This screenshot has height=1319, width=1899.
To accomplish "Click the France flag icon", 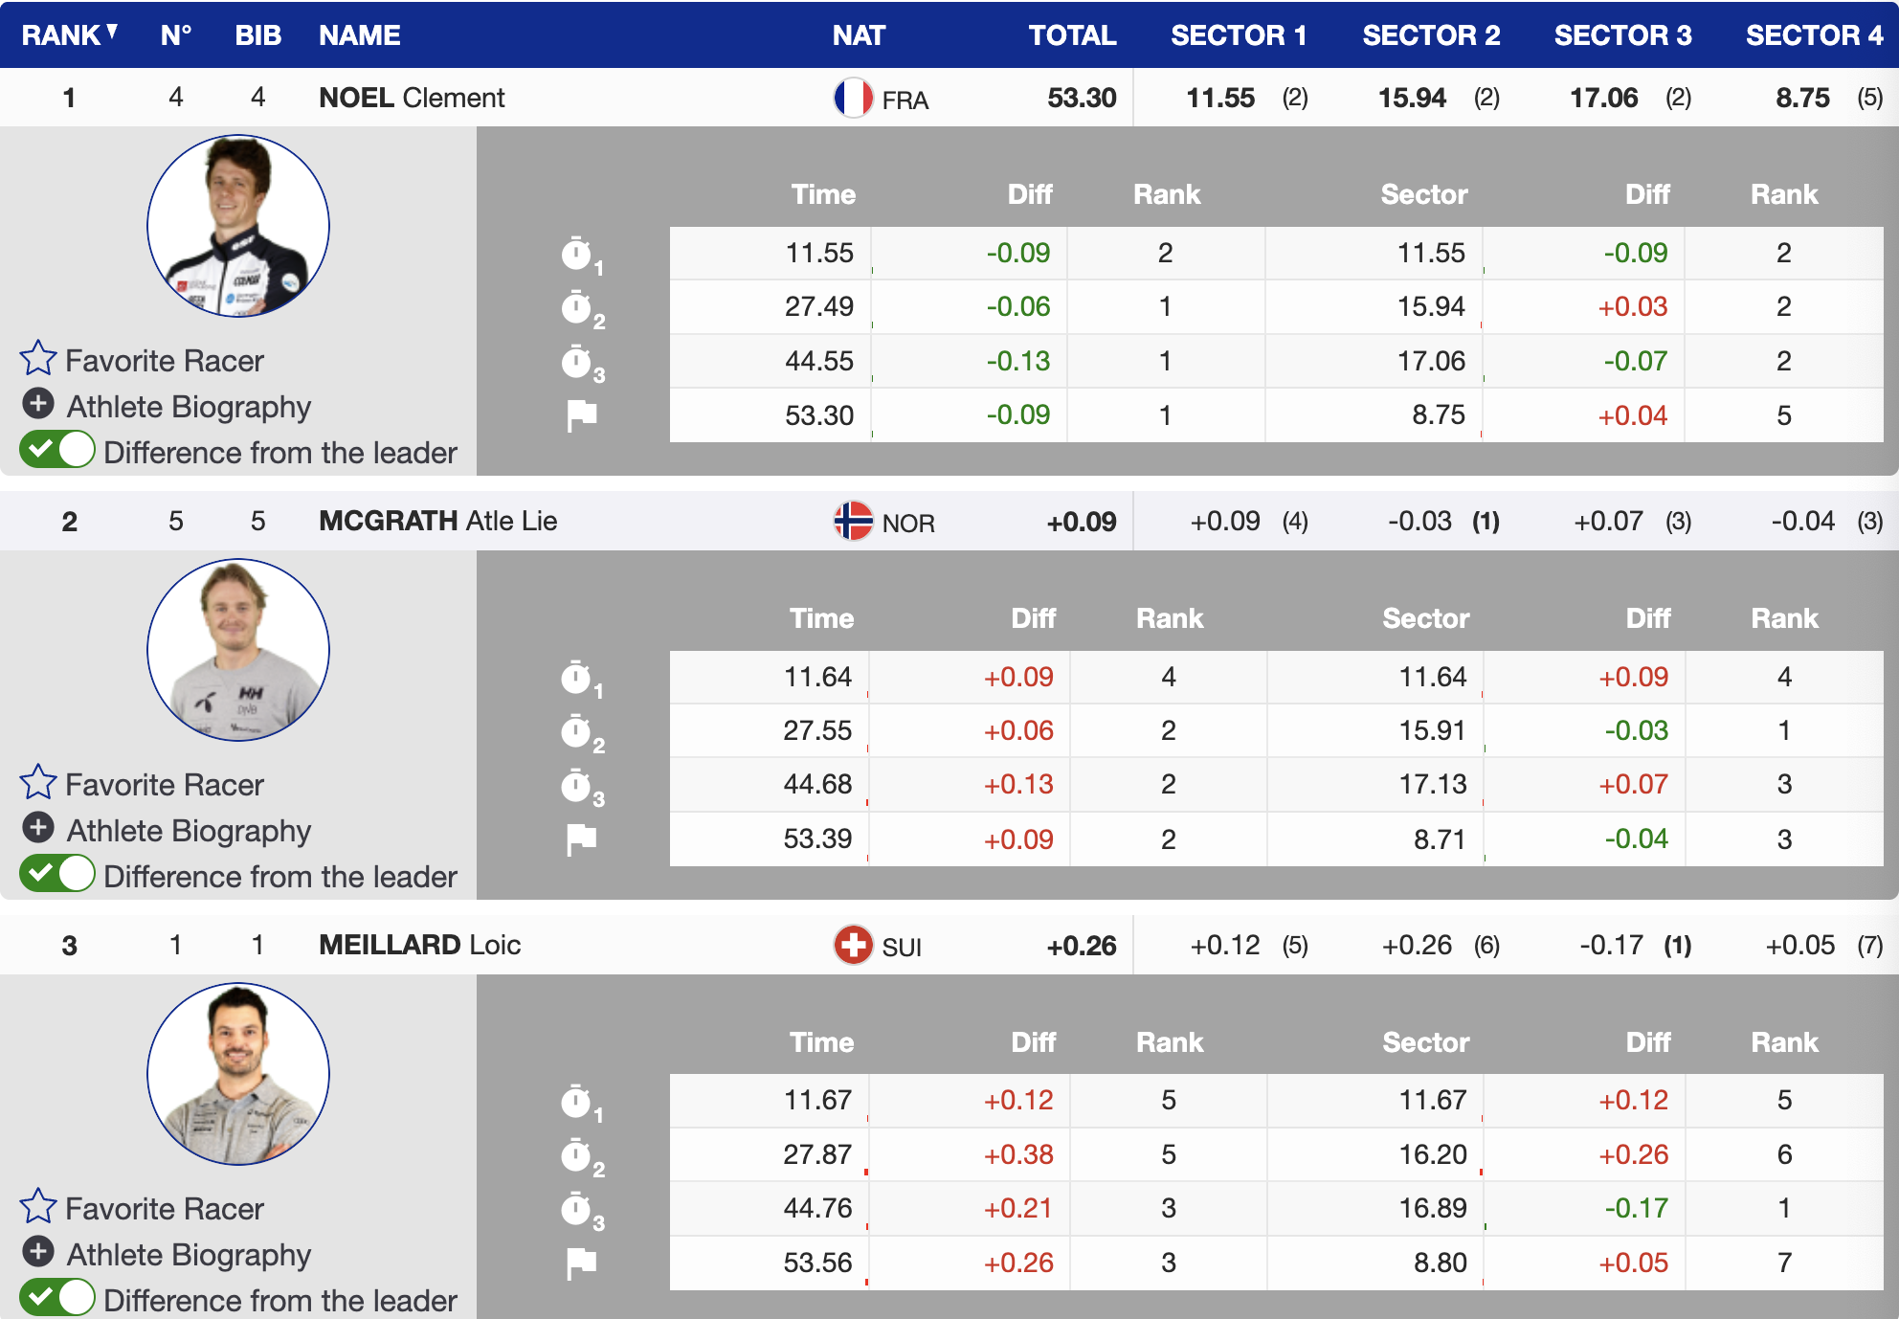I will pos(853,98).
